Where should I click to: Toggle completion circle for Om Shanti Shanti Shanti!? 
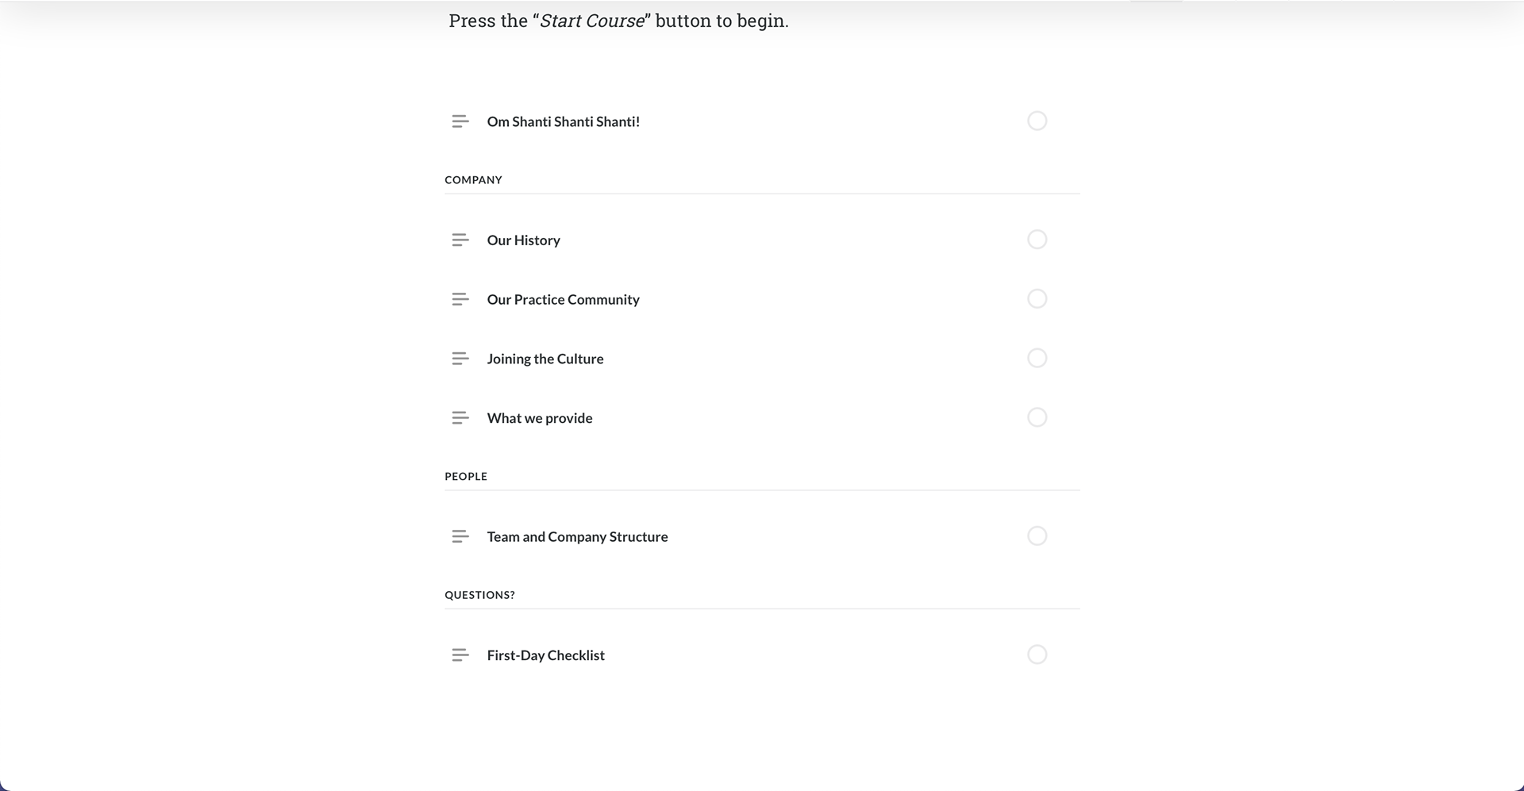coord(1037,121)
